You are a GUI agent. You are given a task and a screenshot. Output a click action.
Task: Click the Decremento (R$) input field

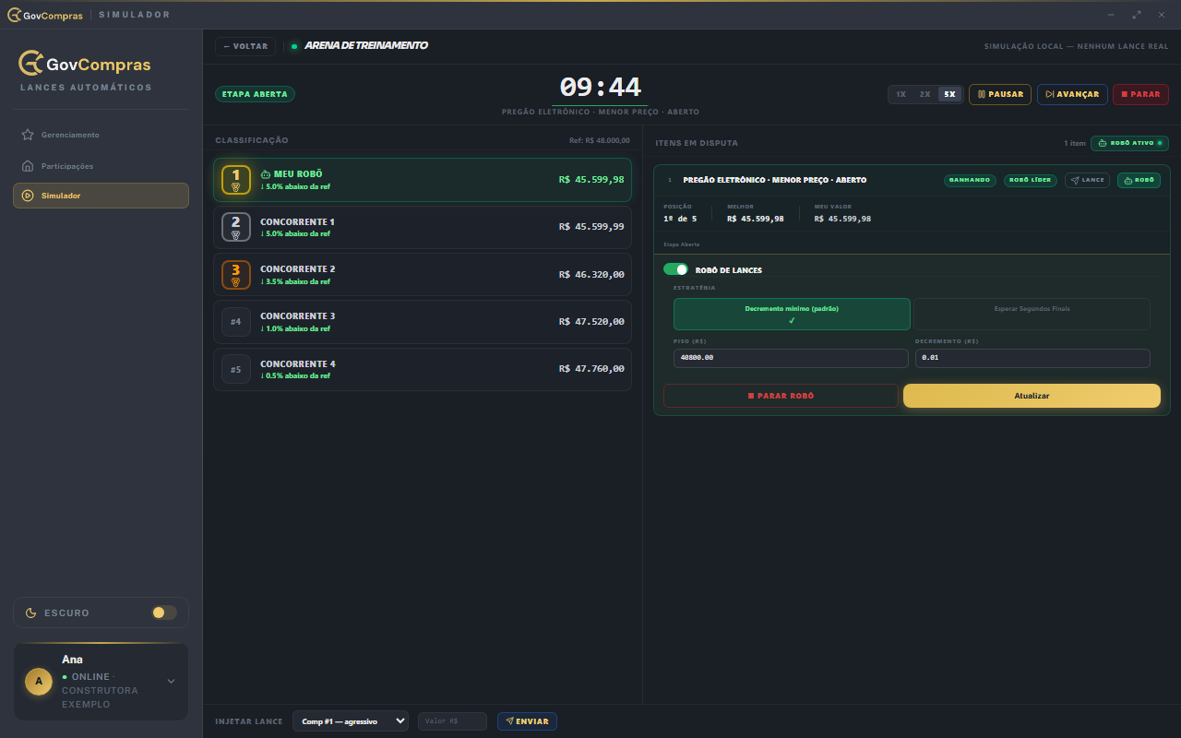pos(1032,358)
